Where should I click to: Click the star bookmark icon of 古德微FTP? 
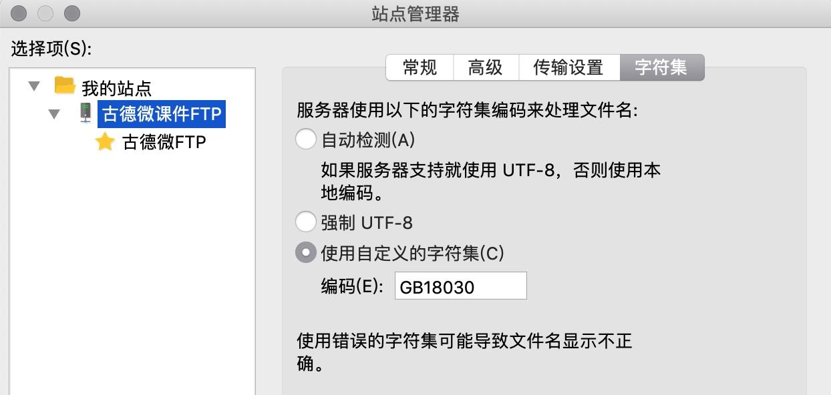105,141
